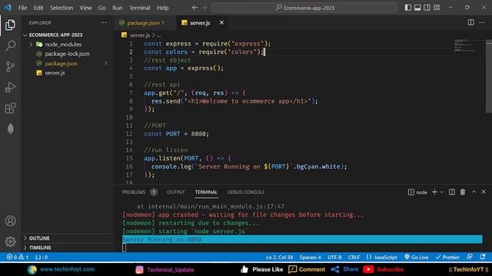This screenshot has height=276, width=492.
Task: Open the View menu
Action: [85, 8]
